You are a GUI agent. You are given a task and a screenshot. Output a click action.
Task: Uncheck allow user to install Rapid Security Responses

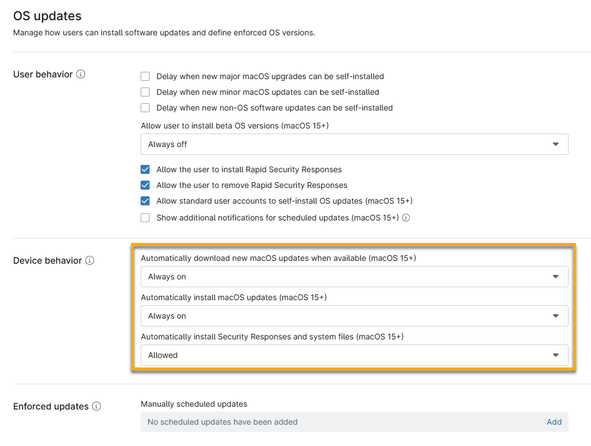[x=145, y=169]
